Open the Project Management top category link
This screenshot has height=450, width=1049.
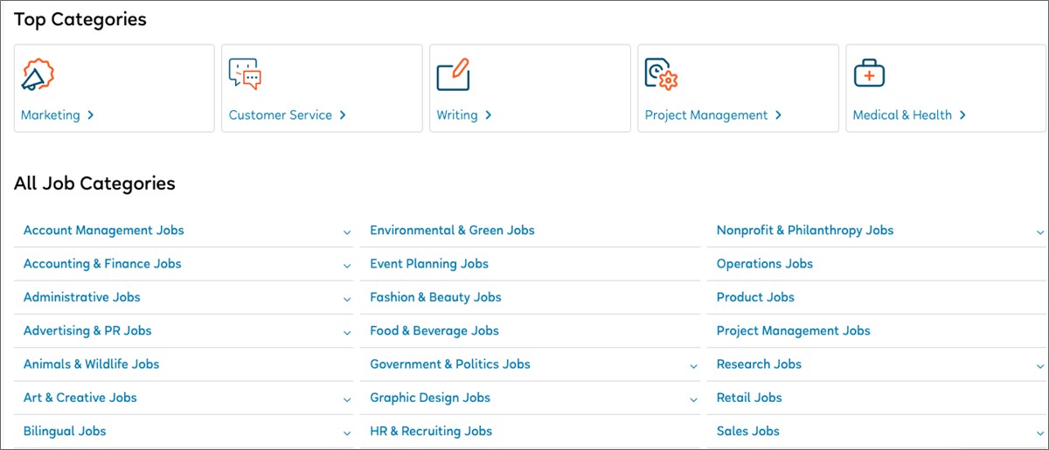(x=712, y=115)
